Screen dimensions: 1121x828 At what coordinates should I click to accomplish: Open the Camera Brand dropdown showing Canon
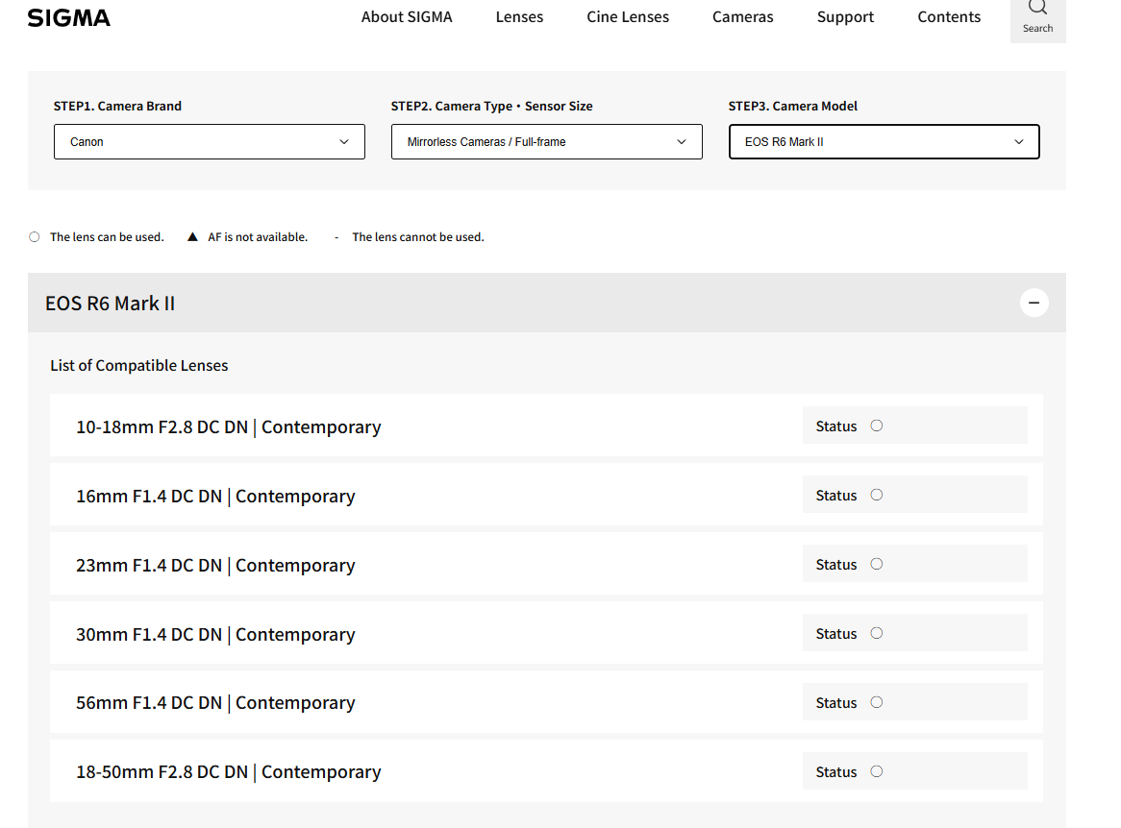pyautogui.click(x=210, y=141)
